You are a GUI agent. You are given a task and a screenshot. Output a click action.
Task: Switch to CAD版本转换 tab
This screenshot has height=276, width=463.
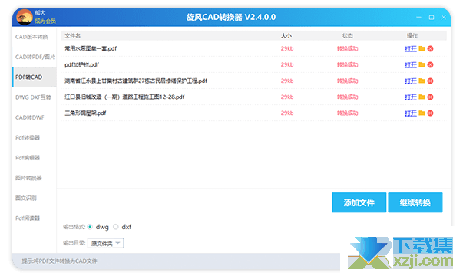(x=31, y=37)
